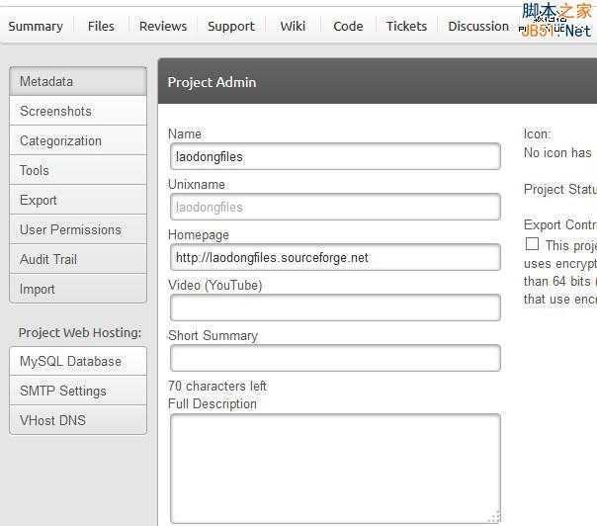Select the Wiki tab
Viewport: 597px width, 526px height.
[x=293, y=27]
